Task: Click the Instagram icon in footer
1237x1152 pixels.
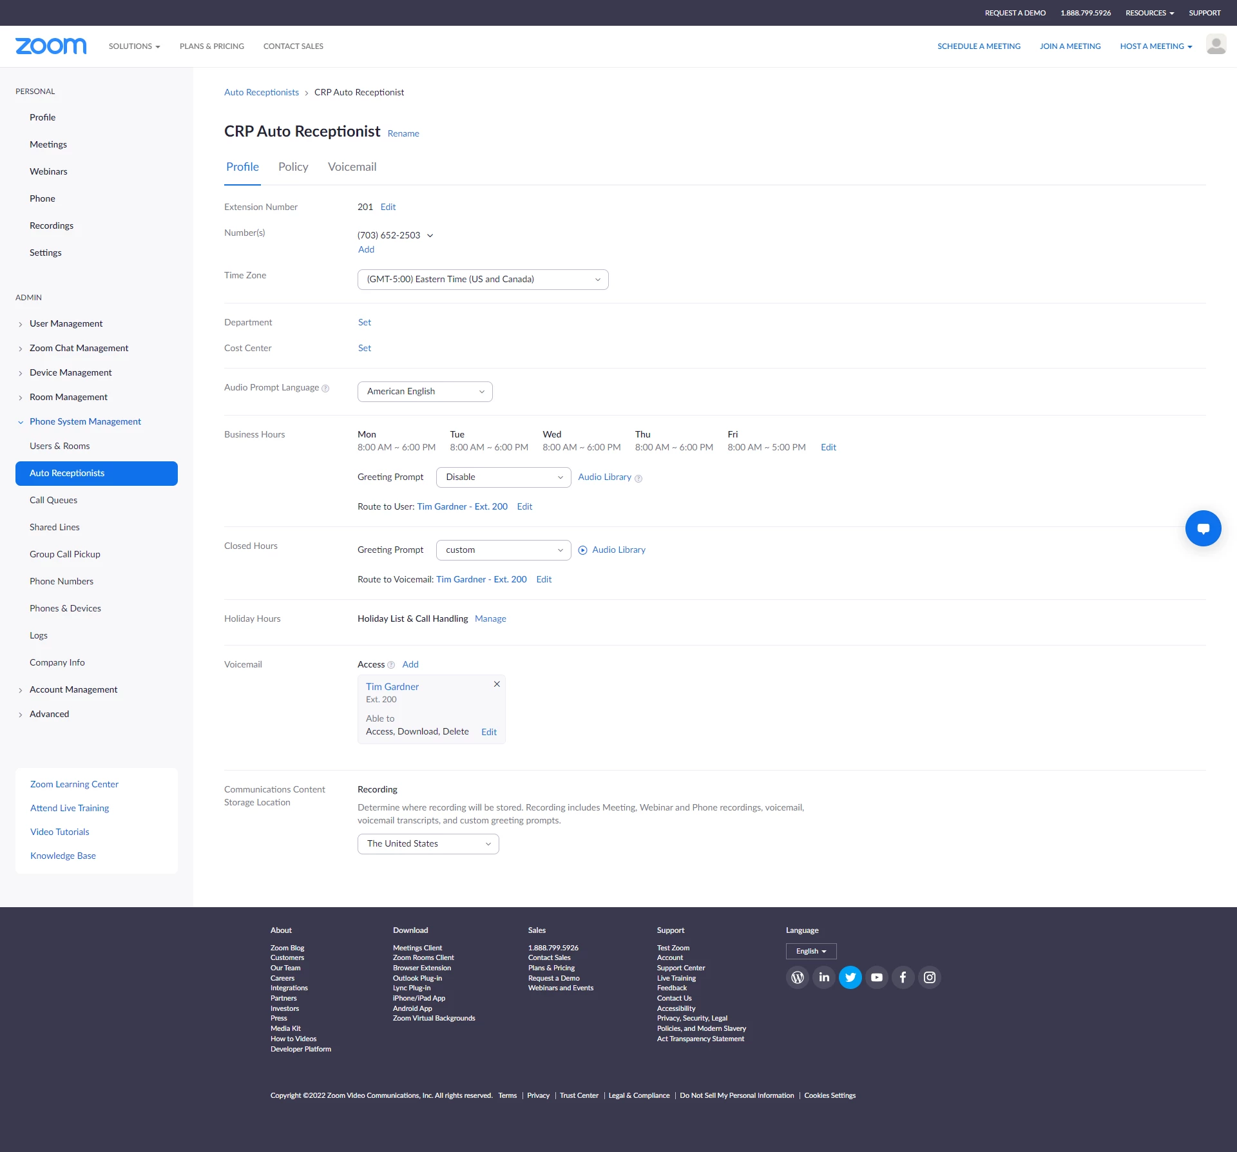Action: 930,977
